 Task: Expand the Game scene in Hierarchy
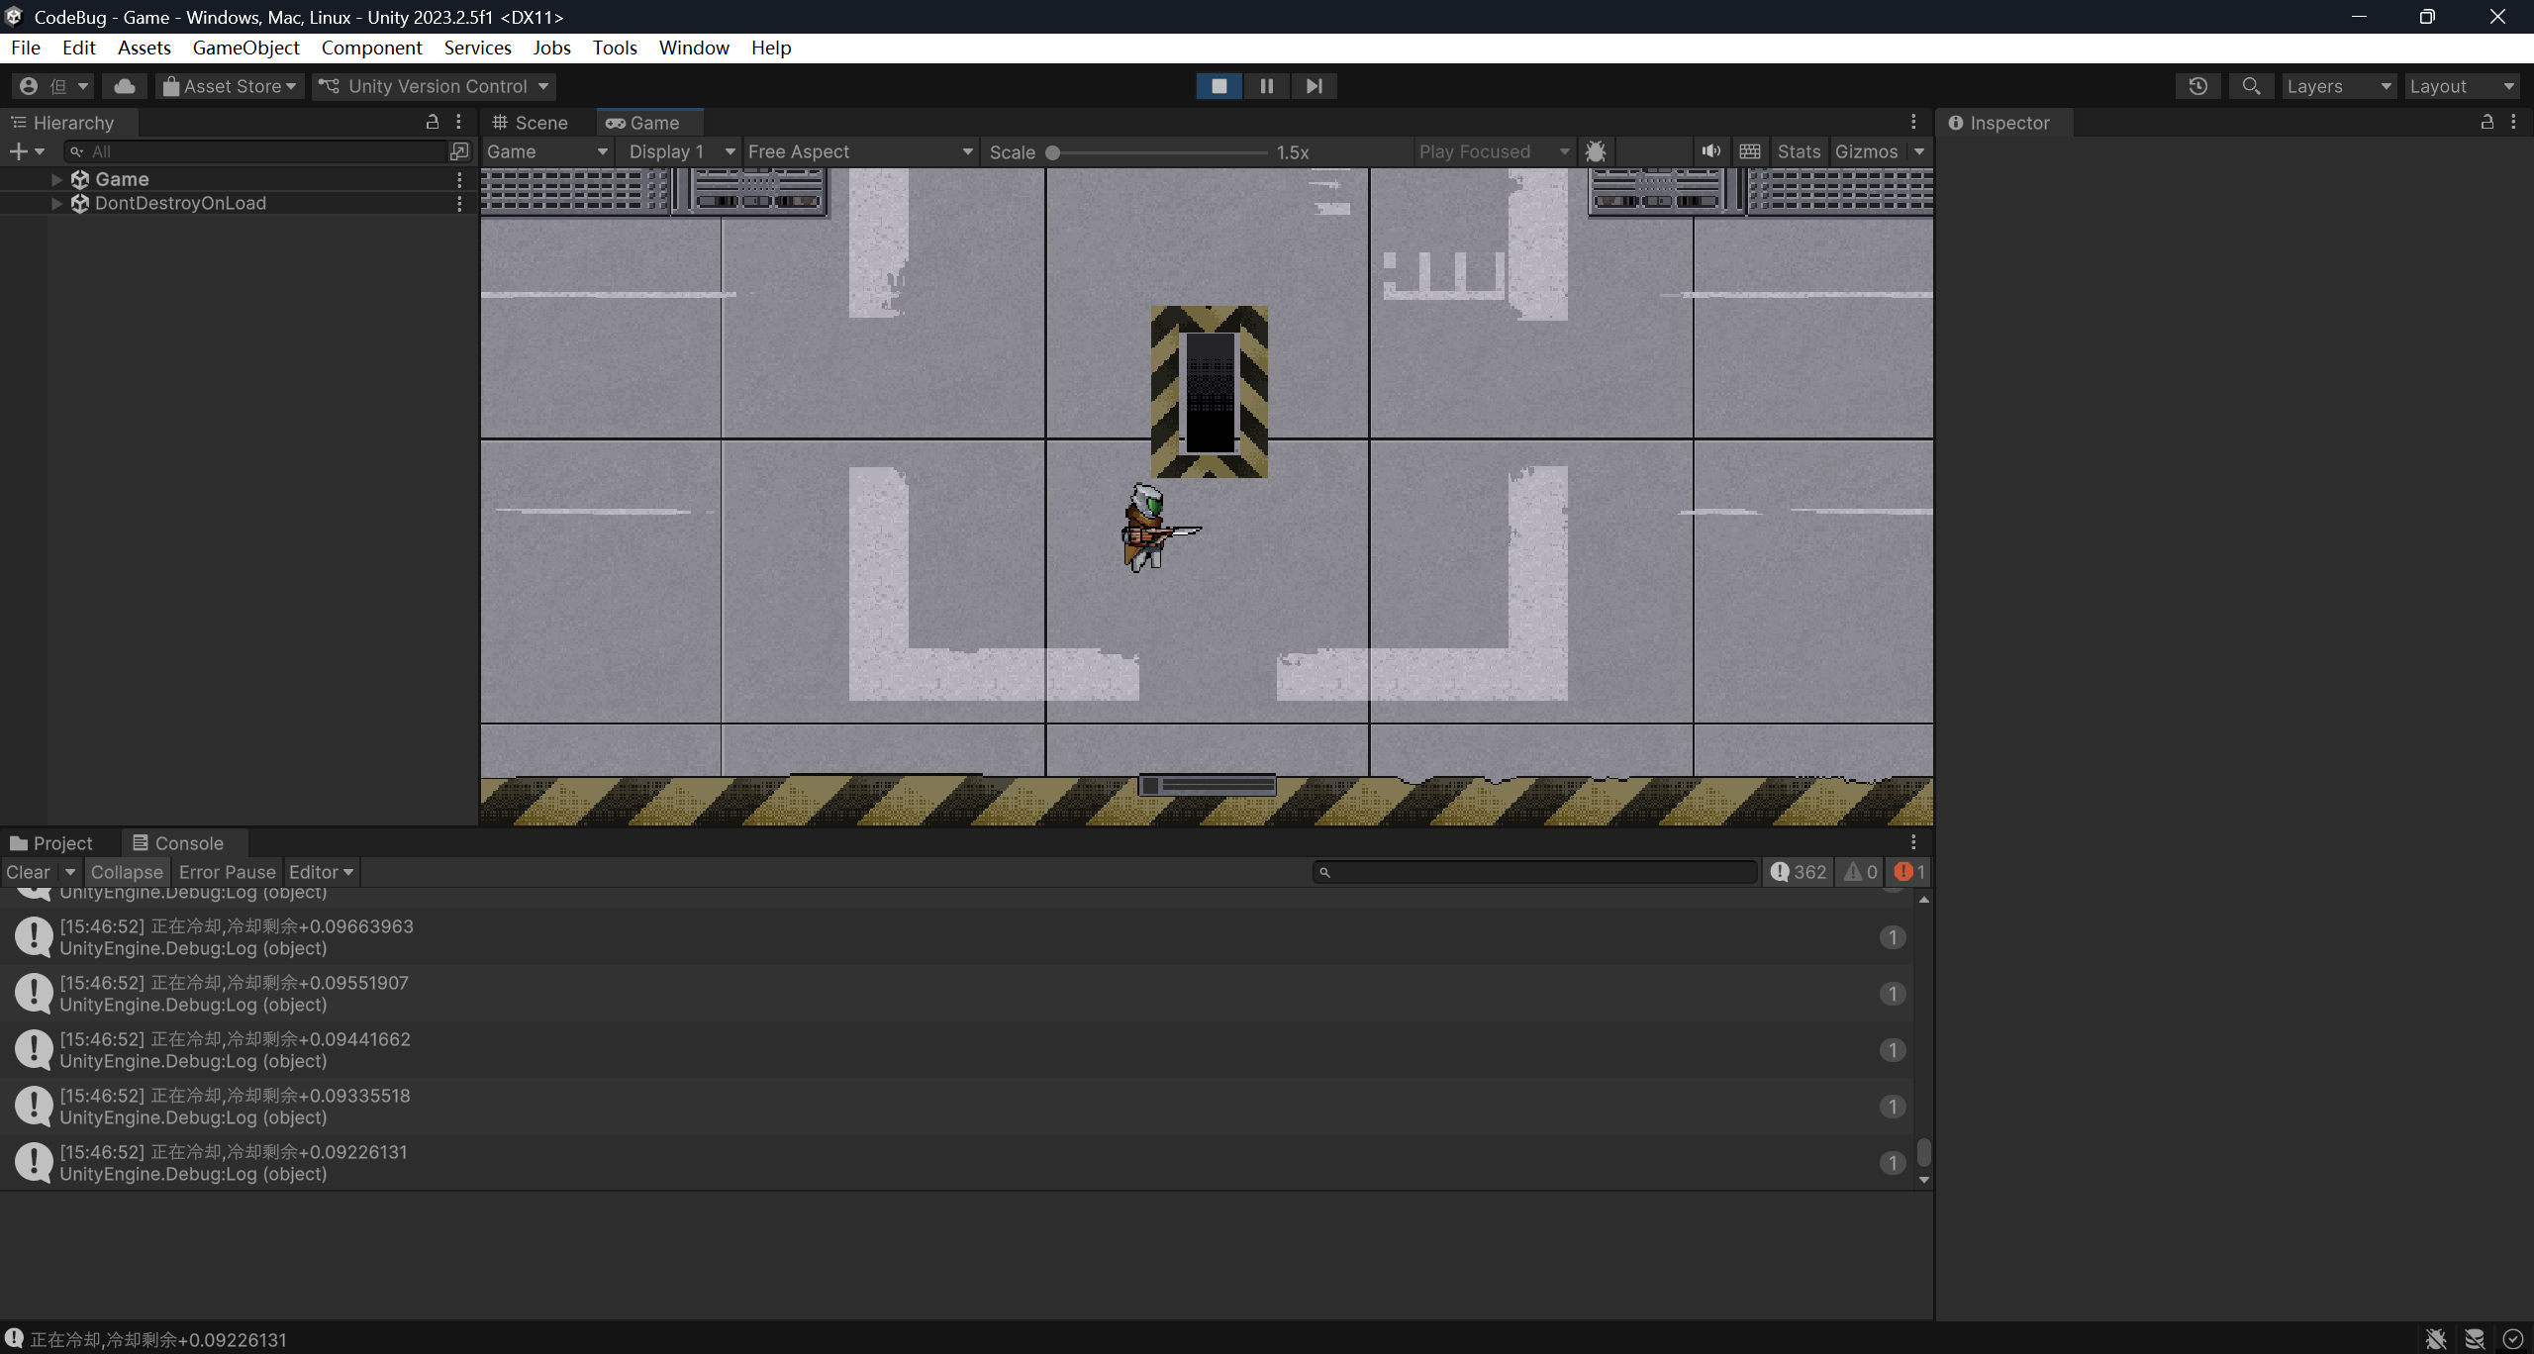pos(56,179)
